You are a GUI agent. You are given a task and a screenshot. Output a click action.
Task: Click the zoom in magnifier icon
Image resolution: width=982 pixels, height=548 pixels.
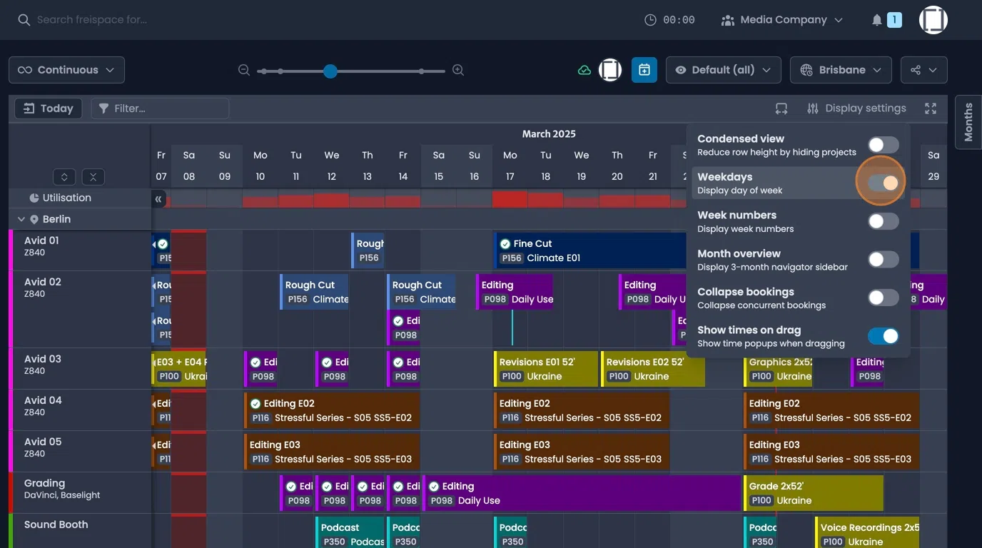pyautogui.click(x=458, y=71)
